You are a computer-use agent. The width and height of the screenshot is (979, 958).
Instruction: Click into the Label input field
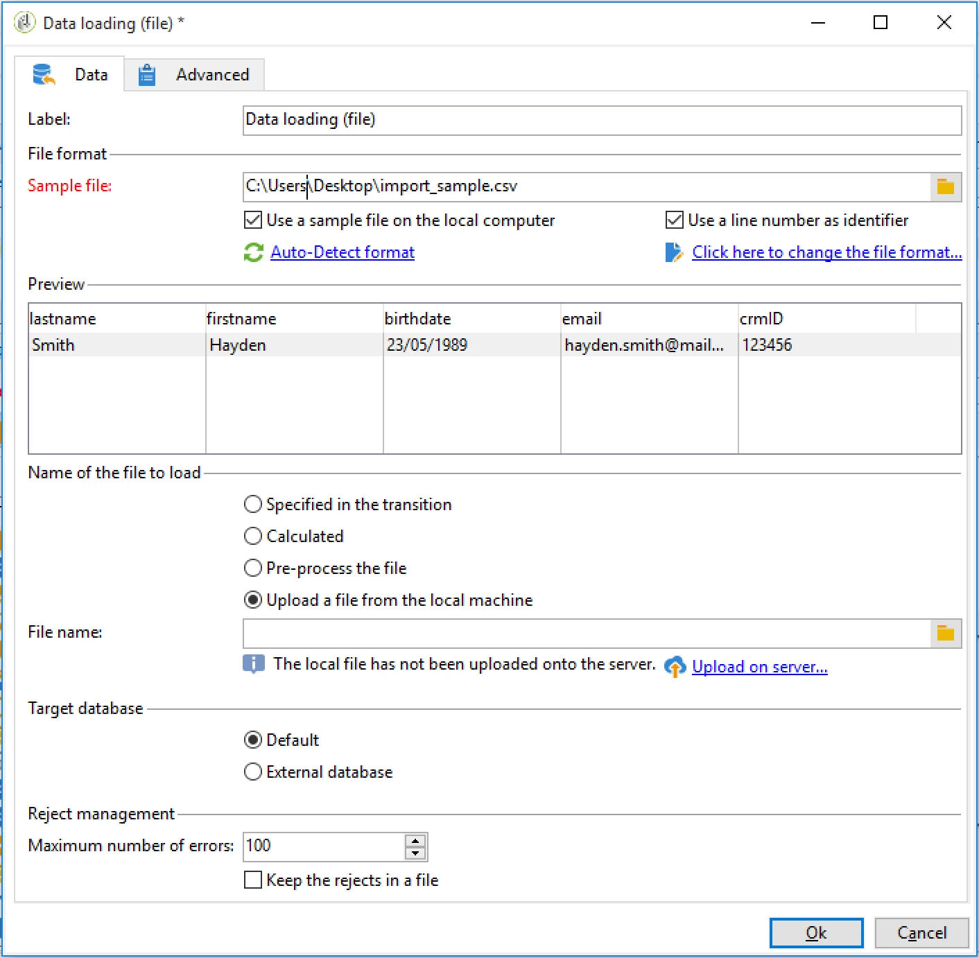[602, 120]
